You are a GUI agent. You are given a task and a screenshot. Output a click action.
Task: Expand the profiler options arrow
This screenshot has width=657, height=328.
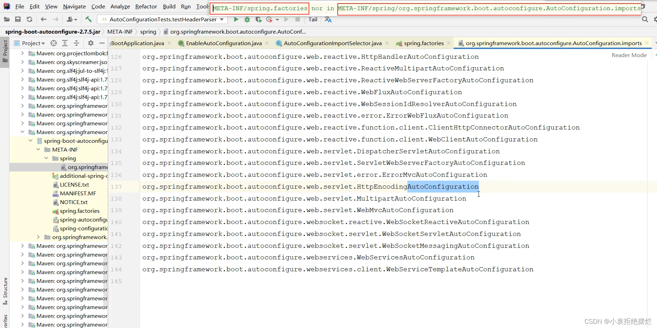pyautogui.click(x=277, y=20)
